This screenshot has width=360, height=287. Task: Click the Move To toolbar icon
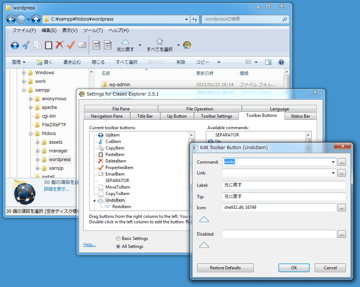click(96, 45)
